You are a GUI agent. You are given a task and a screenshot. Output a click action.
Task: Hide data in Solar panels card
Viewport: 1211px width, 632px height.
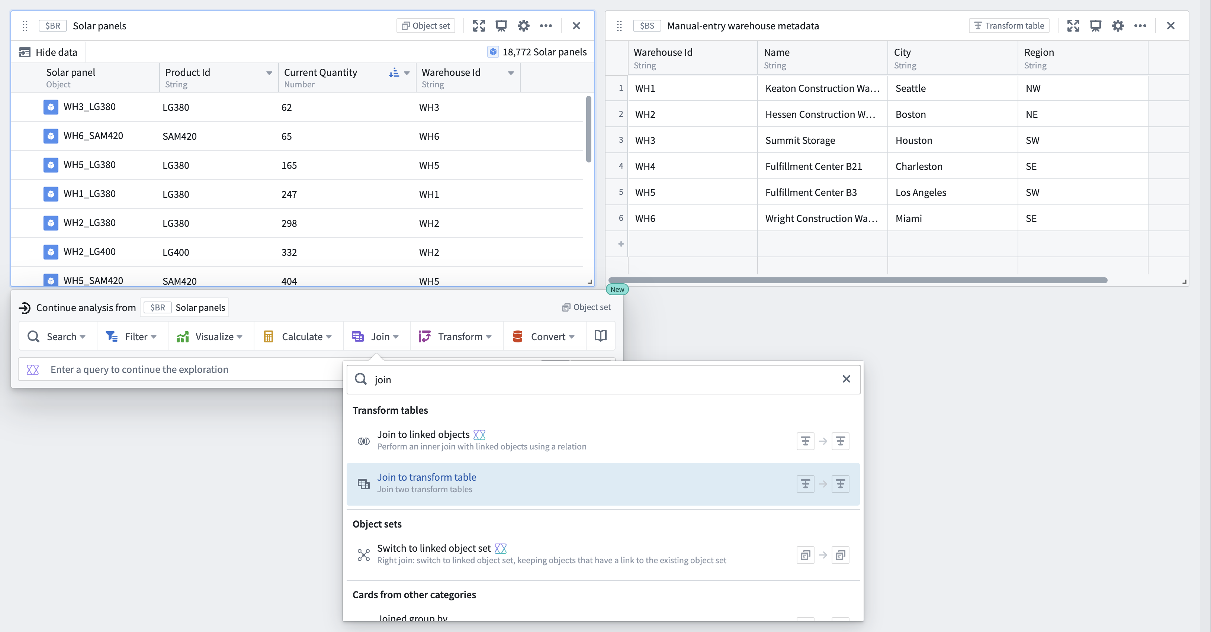48,52
